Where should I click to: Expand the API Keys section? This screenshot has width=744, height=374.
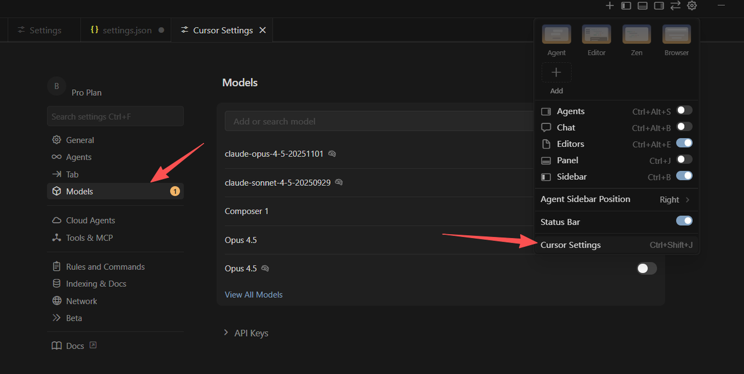[246, 333]
